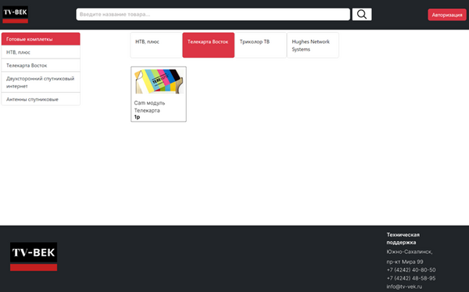This screenshot has height=292, width=469.
Task: Click phone number +7 (4242) 40-80-50
Action: pos(411,270)
